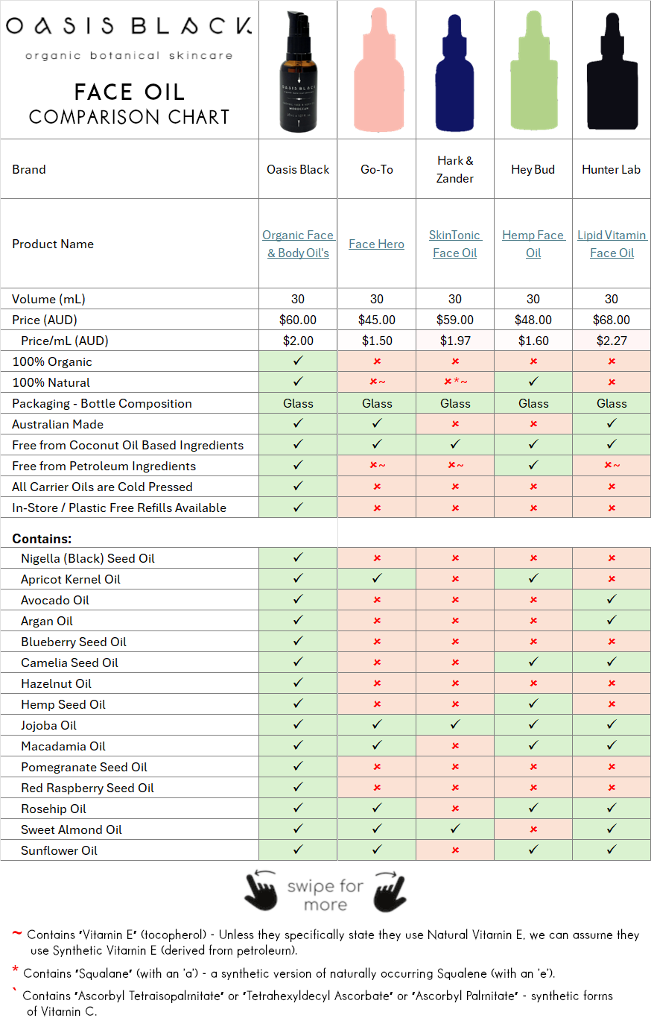Select the Oasis Black bottle product image
This screenshot has height=1021, width=651.
(x=298, y=71)
